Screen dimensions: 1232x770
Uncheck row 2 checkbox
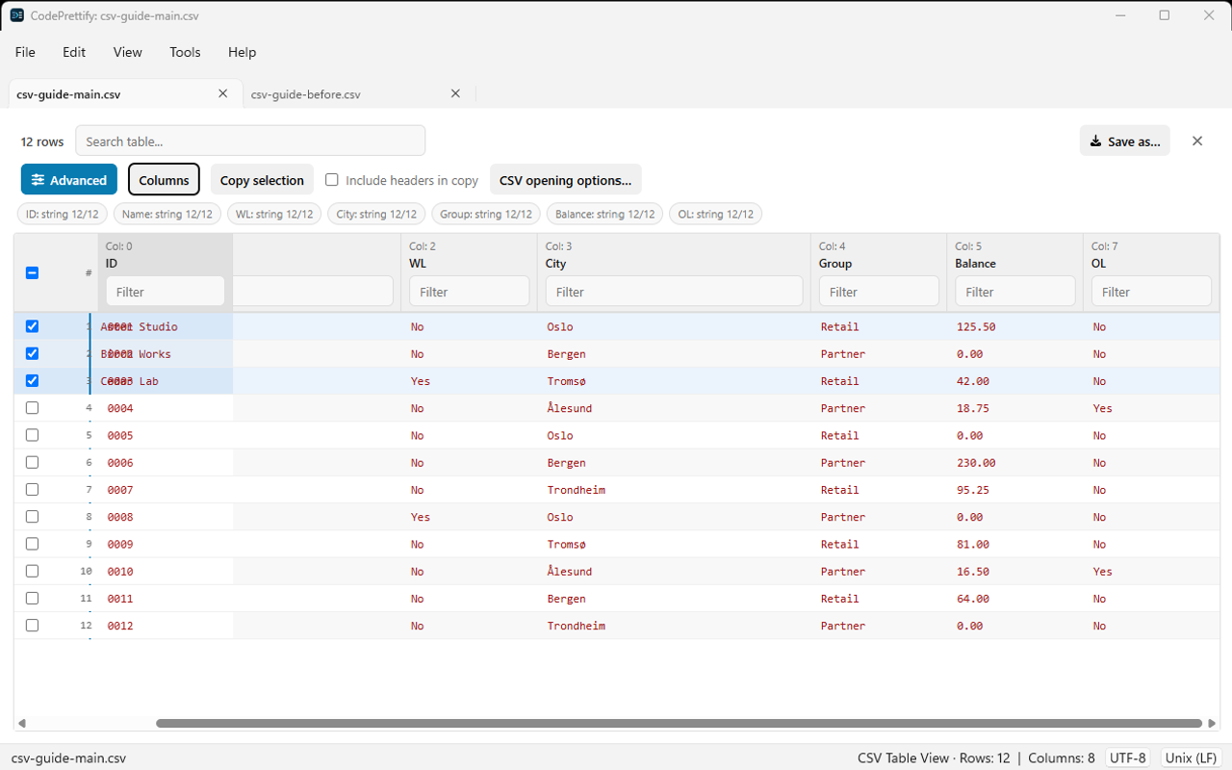[32, 353]
